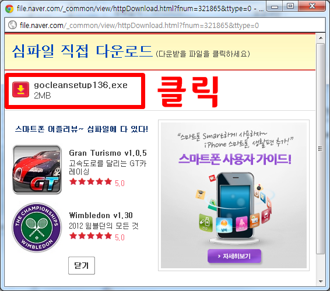This screenshot has width=330, height=291.
Task: Click the 스마트폰 사용자 가이드 headline
Action: [234, 159]
